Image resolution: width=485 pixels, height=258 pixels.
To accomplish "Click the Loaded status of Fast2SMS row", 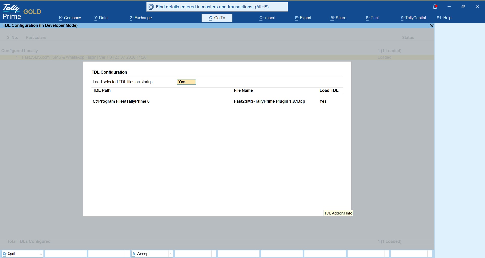I will click(x=384, y=57).
